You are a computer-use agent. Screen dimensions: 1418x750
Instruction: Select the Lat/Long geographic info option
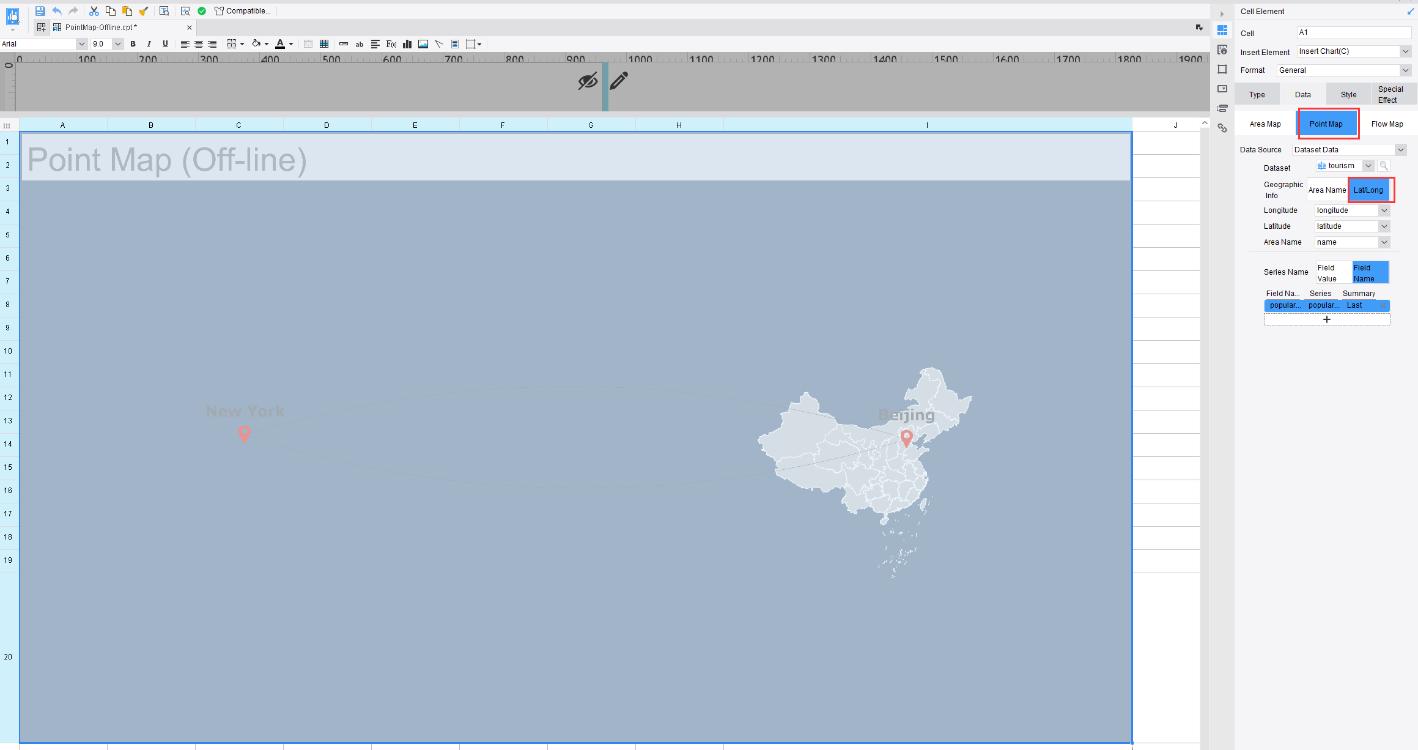point(1370,190)
